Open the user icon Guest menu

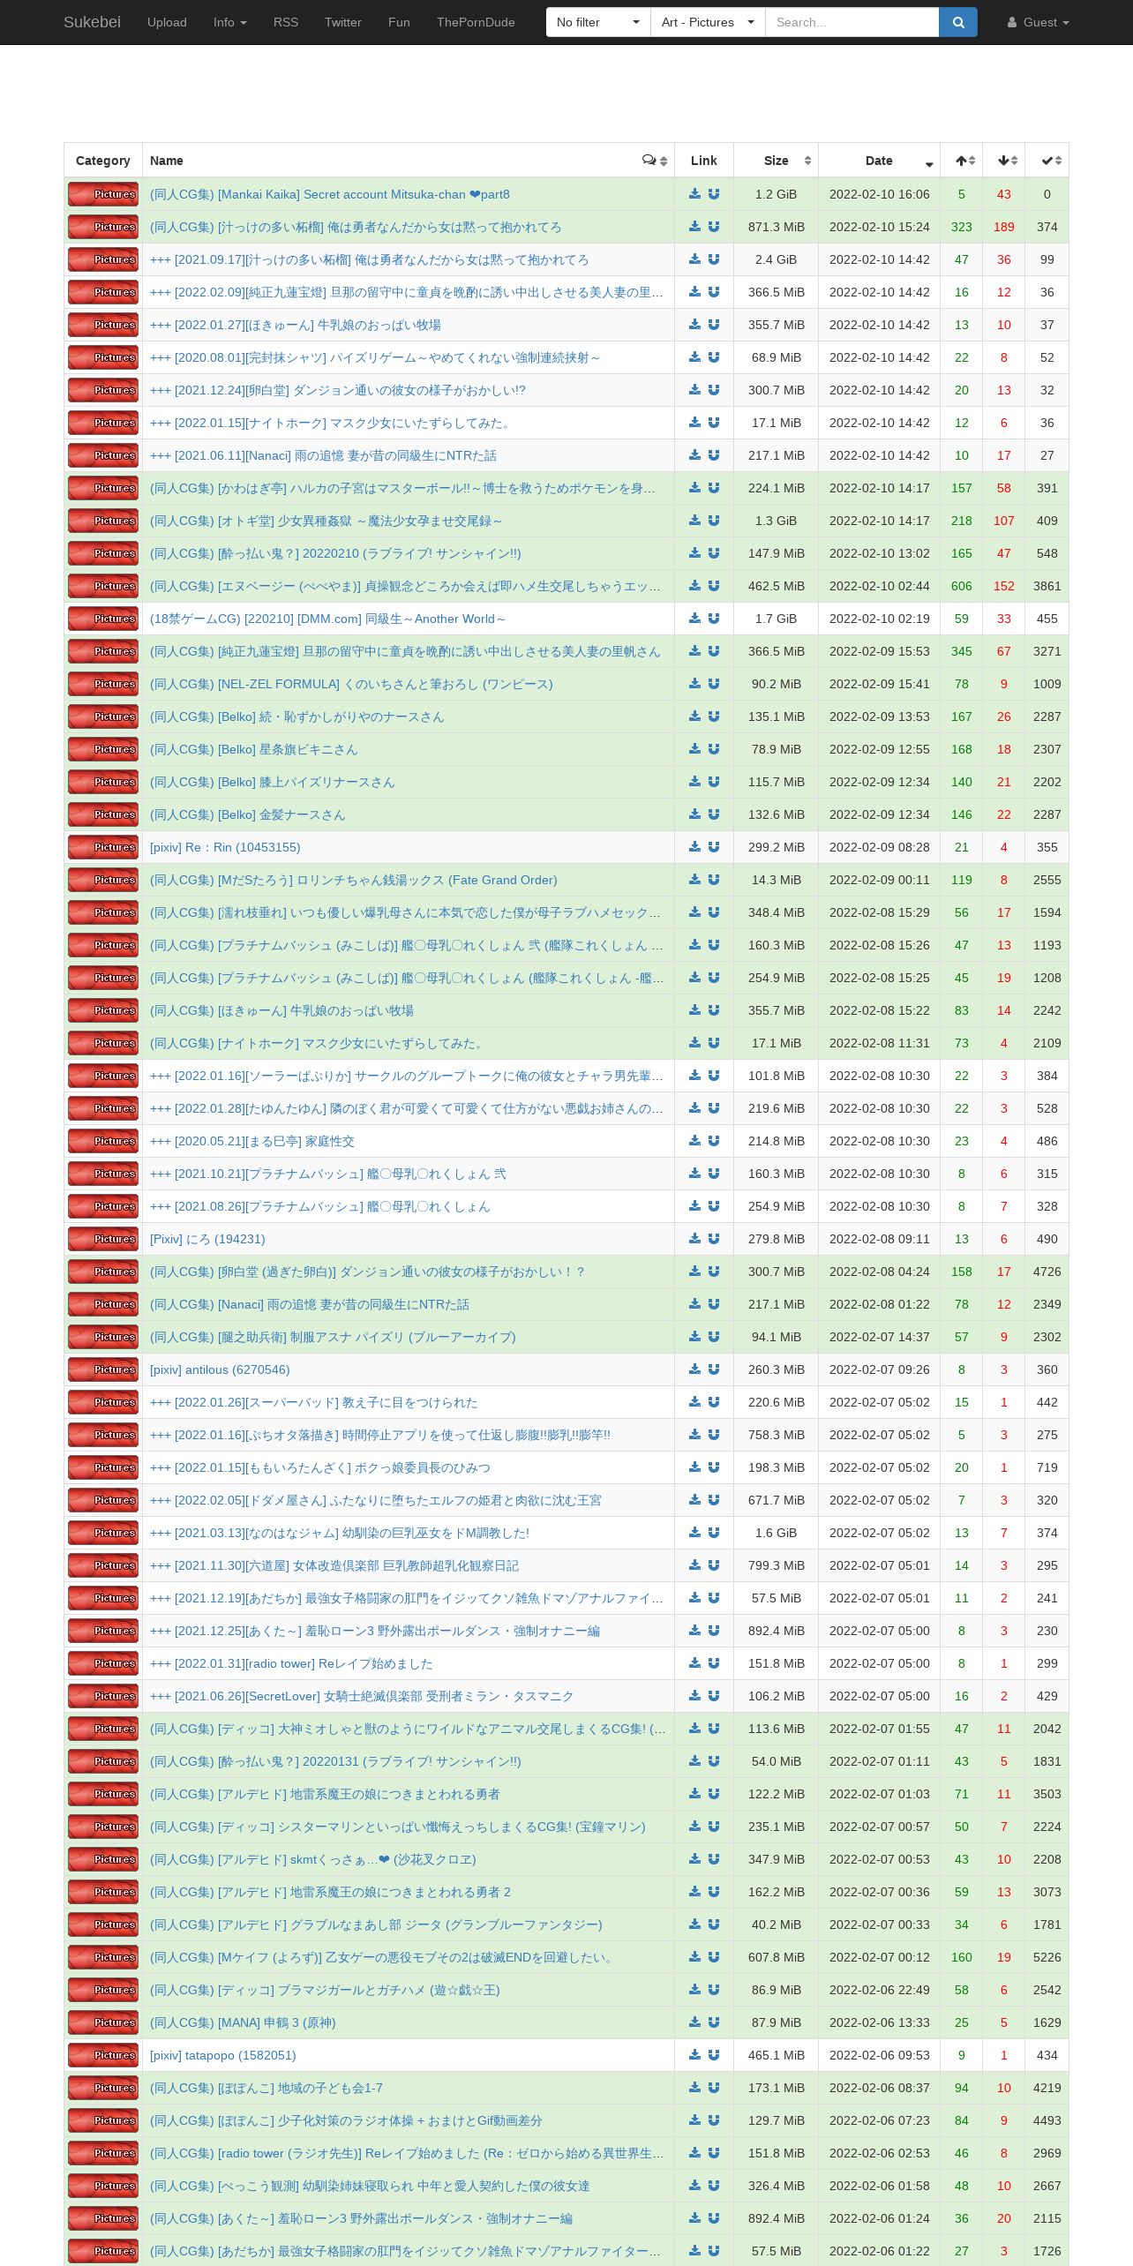point(1039,22)
